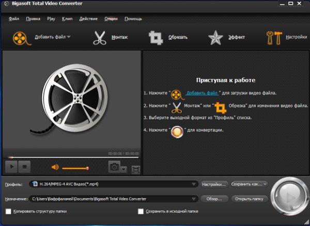Open the Помощь menu
310x226 pixels.
pyautogui.click(x=133, y=19)
